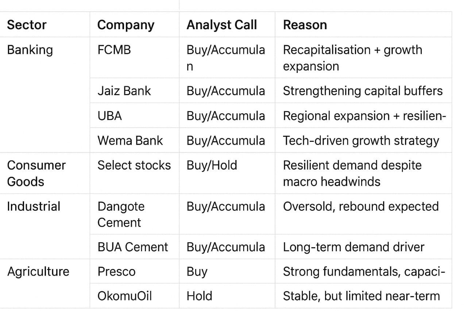Click the Company column header
Screen dimensions: 467x311
coord(126,25)
